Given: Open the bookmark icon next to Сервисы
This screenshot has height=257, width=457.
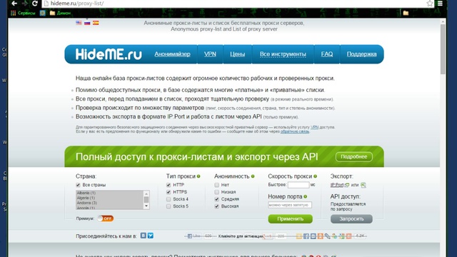Looking at the screenshot, I should tap(43, 13).
